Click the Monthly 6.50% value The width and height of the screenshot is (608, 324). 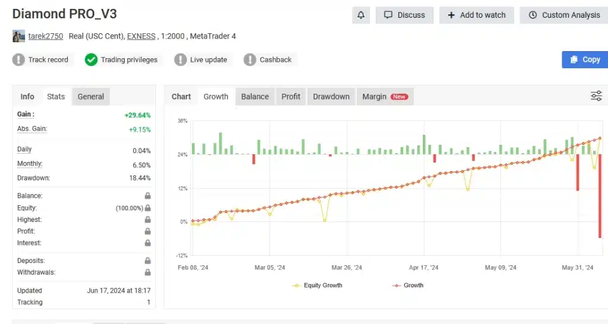tap(141, 165)
